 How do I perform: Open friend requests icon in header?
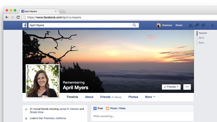(x=191, y=25)
